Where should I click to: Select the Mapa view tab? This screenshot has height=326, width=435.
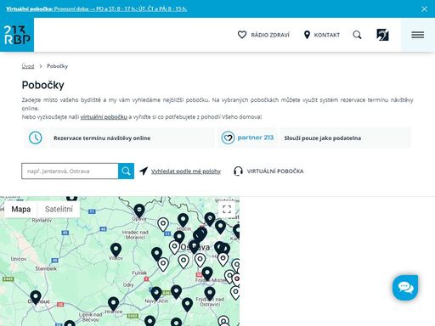point(21,209)
